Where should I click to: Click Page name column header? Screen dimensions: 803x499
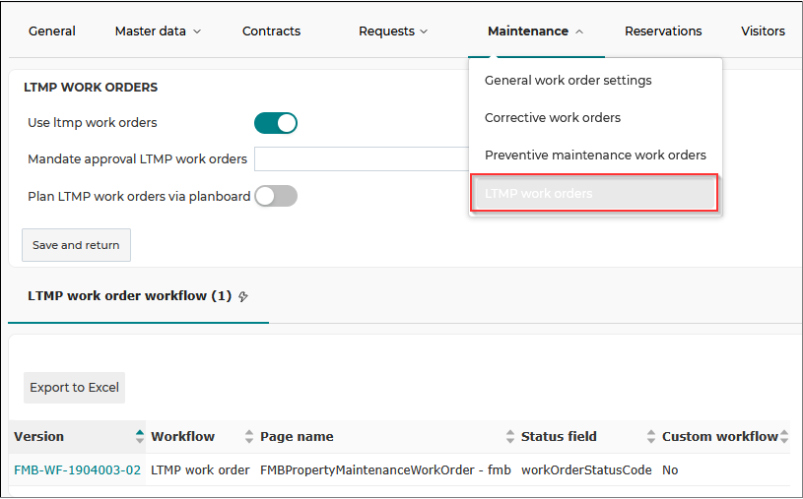[x=297, y=437]
